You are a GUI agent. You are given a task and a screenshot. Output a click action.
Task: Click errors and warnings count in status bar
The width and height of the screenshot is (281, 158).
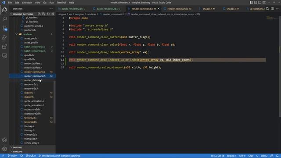coord(31,156)
